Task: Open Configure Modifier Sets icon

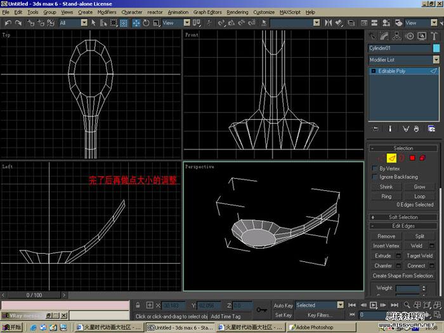Action: (x=431, y=129)
